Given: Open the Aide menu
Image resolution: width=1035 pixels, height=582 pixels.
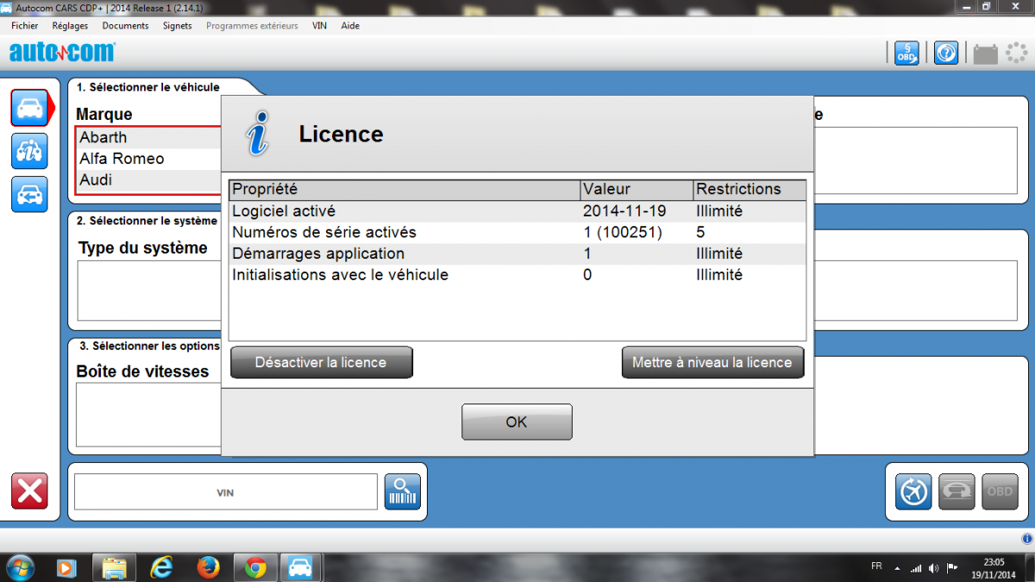Looking at the screenshot, I should [x=350, y=26].
